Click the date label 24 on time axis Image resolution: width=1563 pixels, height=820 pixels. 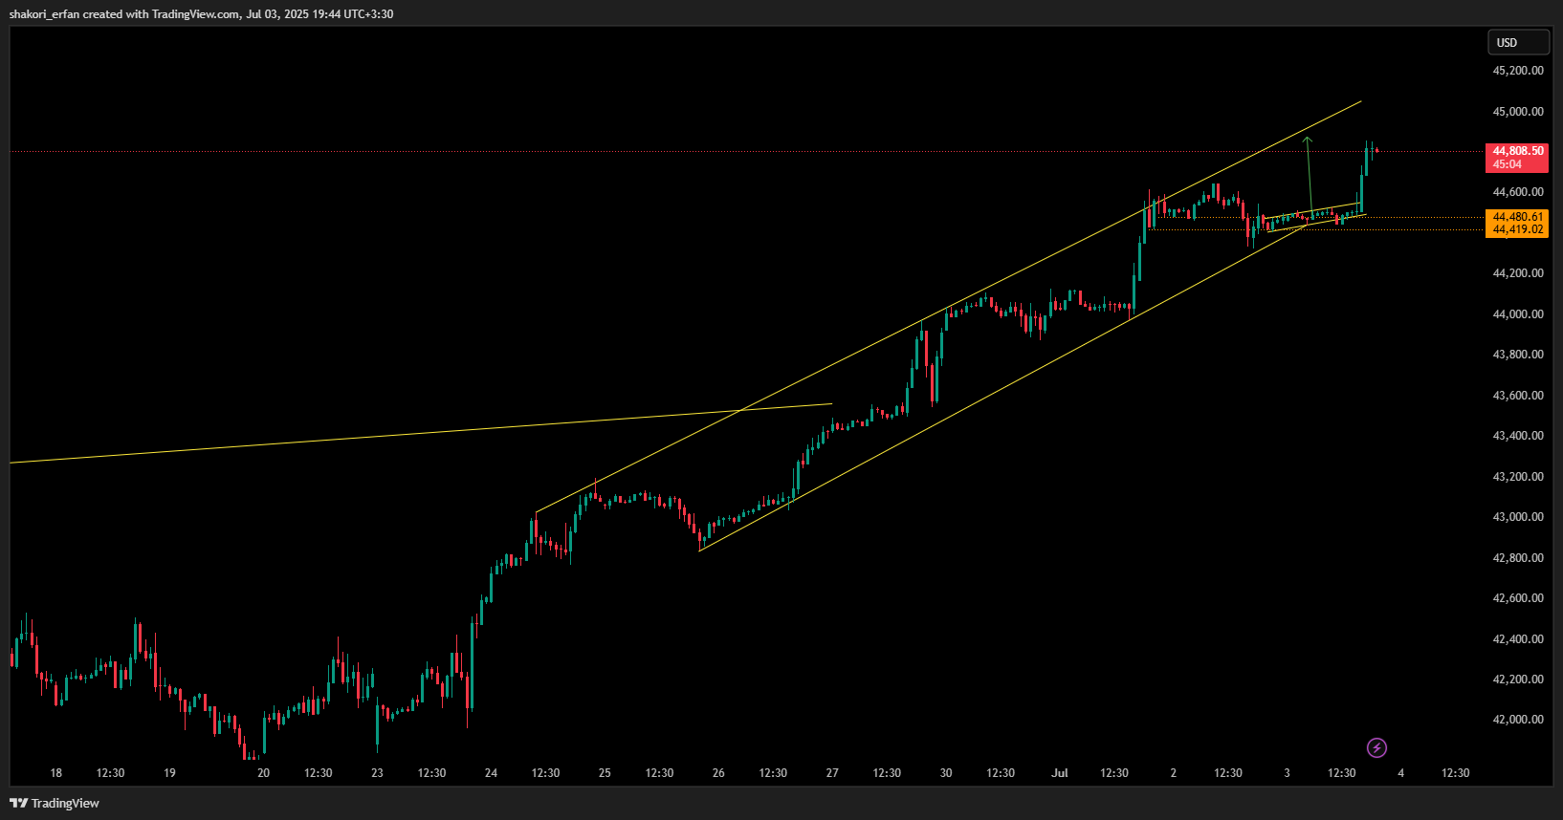(491, 773)
